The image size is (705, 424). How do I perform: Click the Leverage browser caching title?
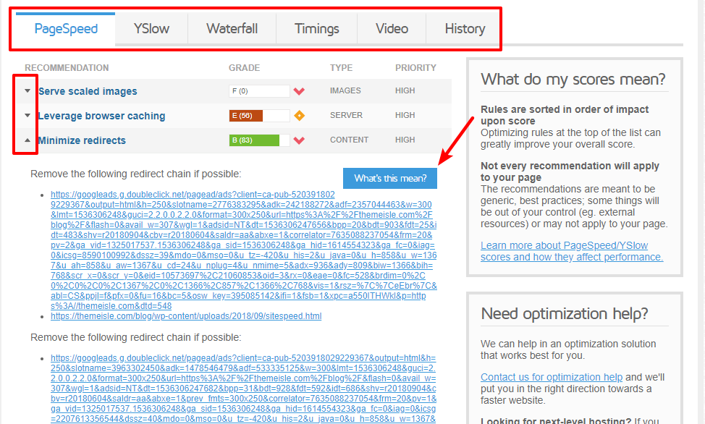(101, 116)
